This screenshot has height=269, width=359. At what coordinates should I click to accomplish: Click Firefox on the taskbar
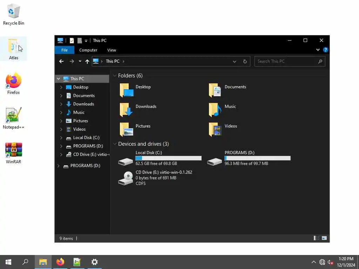[60, 262]
